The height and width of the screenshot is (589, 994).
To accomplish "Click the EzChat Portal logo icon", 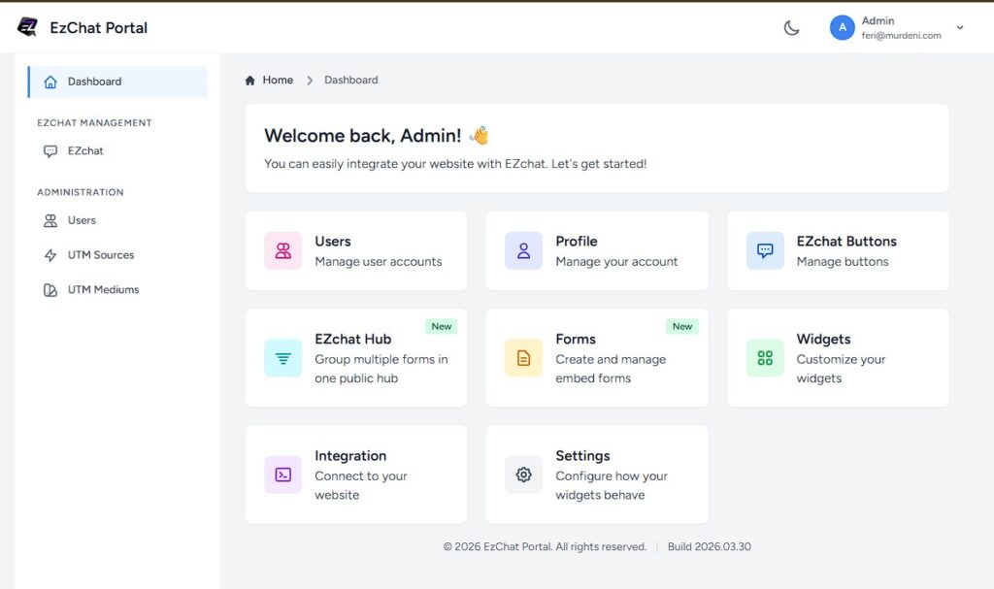I will pos(27,27).
